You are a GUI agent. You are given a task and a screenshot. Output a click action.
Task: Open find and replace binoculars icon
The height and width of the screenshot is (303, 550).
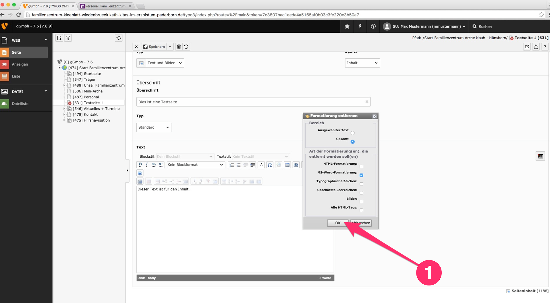click(x=296, y=165)
